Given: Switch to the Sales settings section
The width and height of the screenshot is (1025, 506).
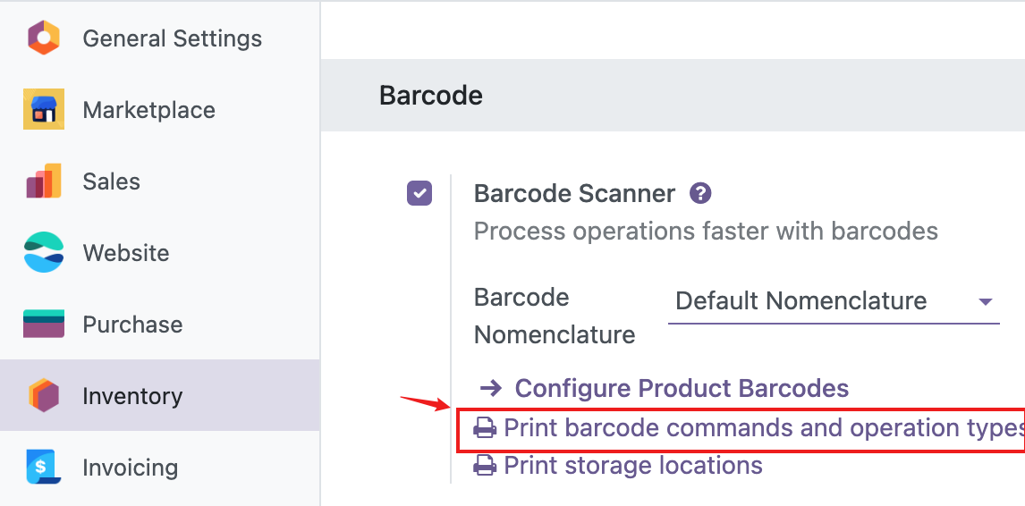Looking at the screenshot, I should point(111,181).
